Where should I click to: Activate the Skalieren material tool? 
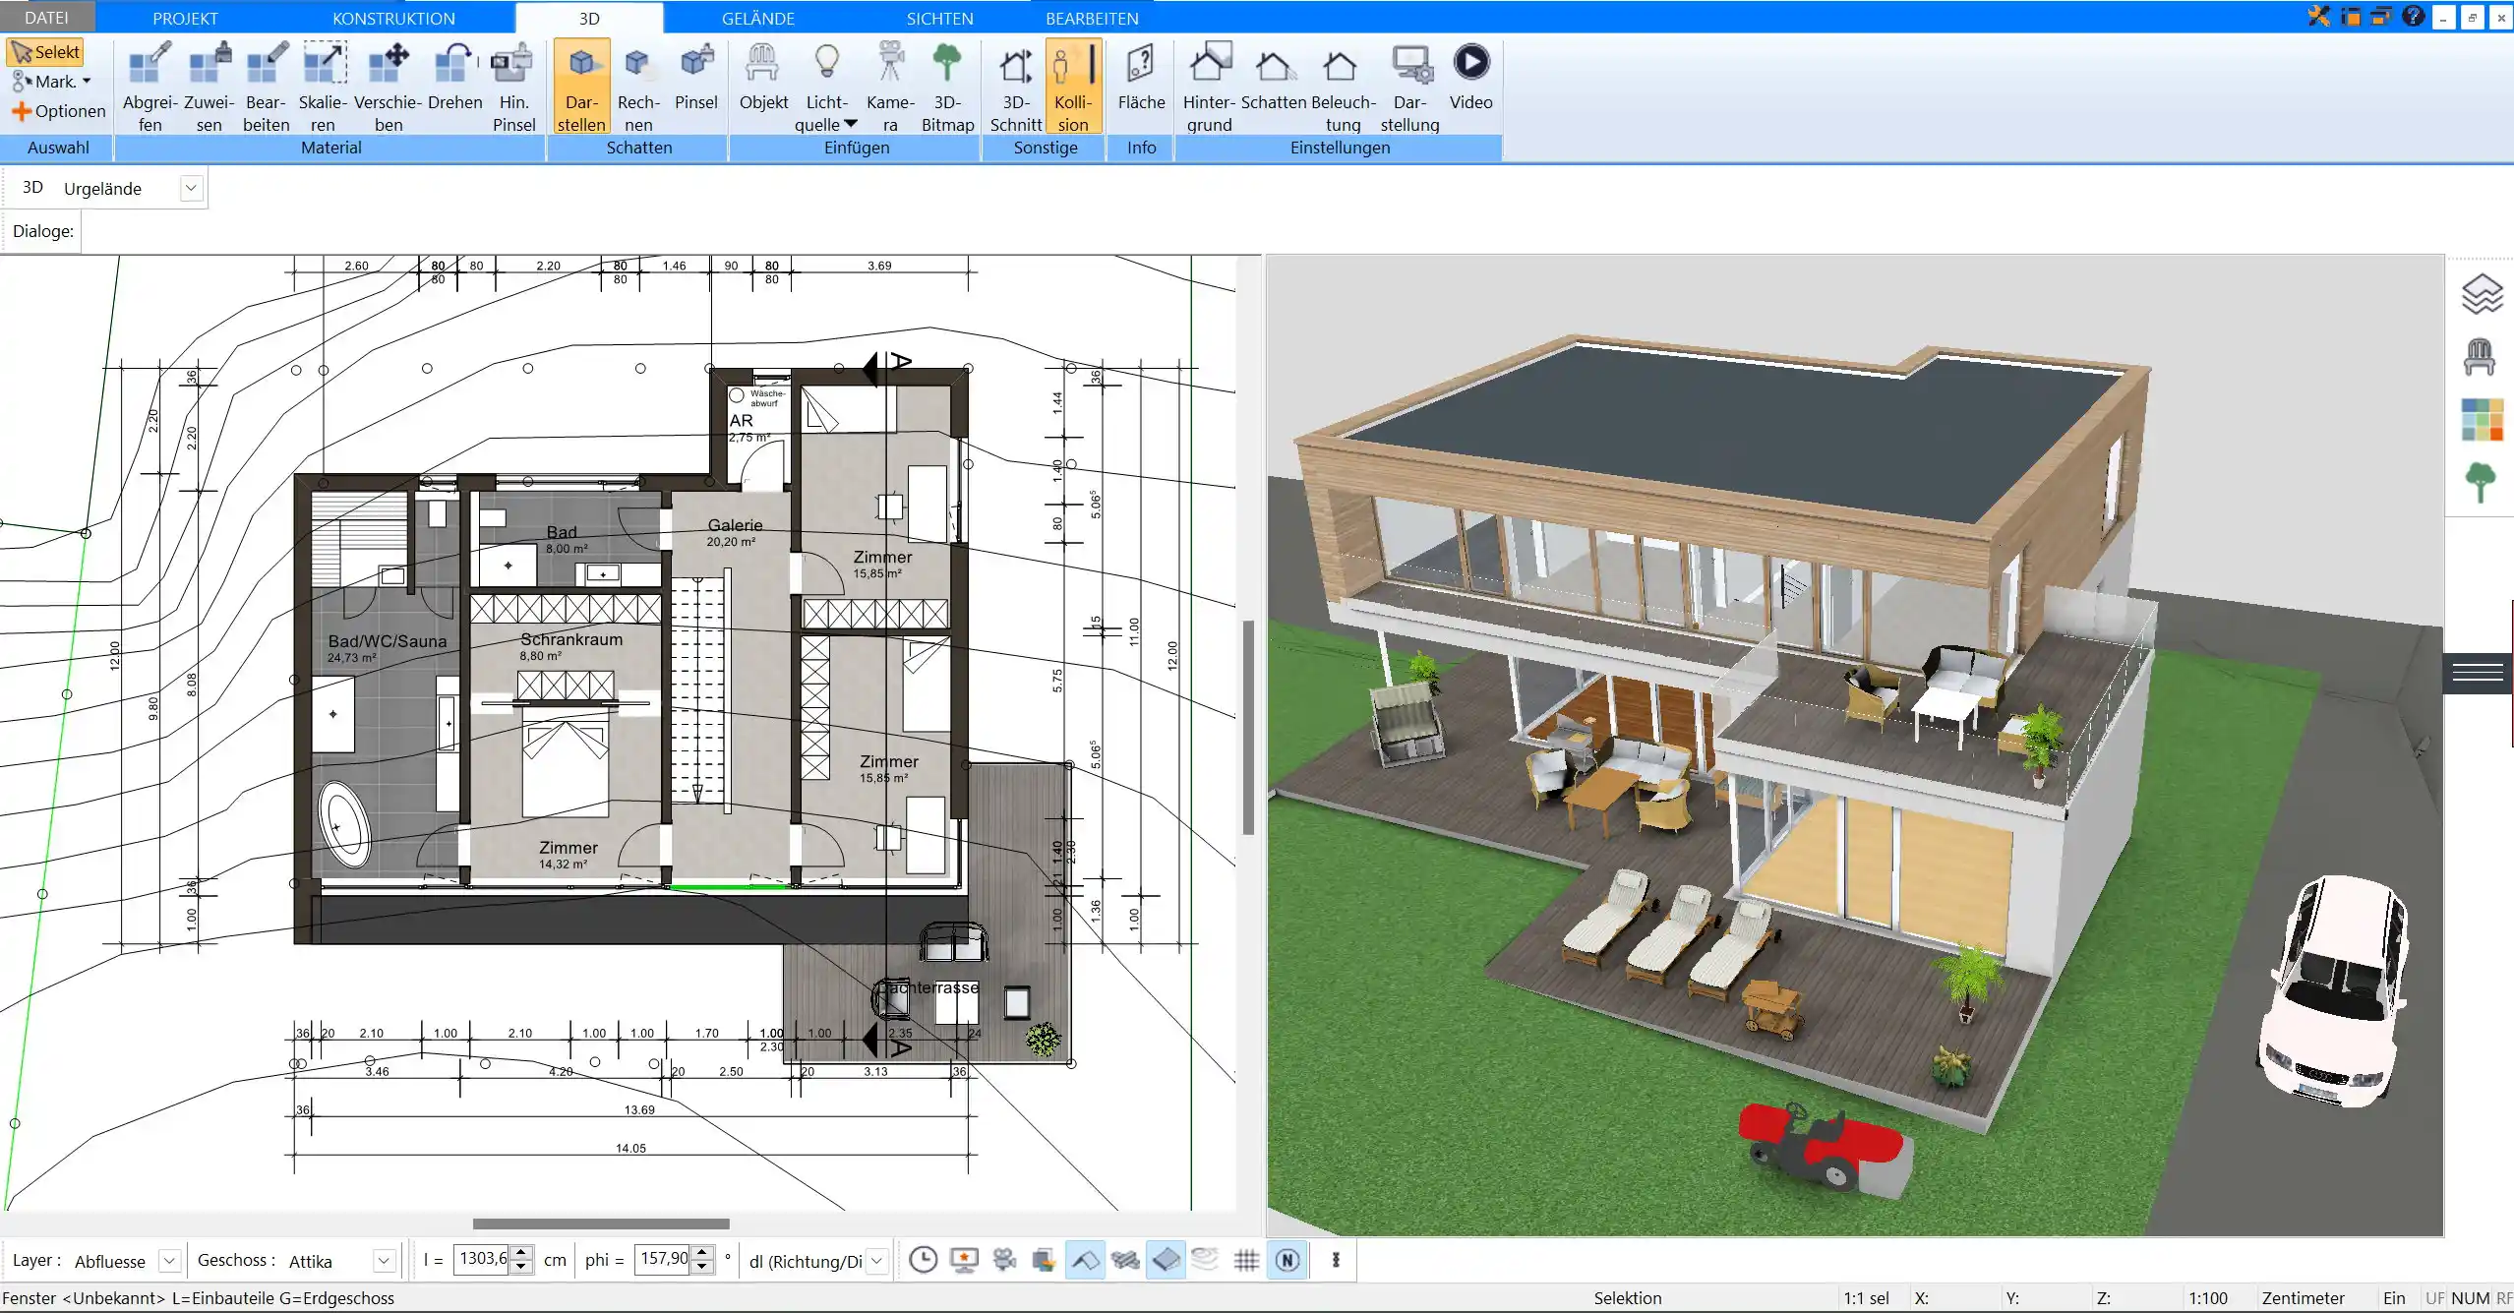[323, 87]
